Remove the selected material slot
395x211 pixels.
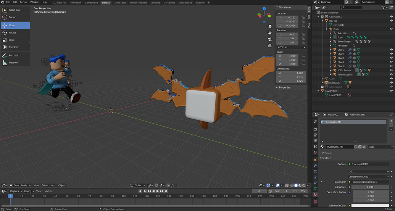[x=391, y=125]
